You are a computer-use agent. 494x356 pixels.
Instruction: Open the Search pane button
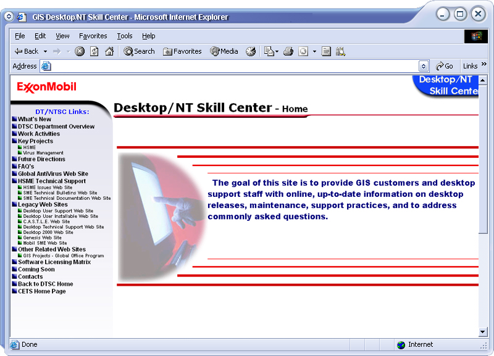pyautogui.click(x=140, y=51)
